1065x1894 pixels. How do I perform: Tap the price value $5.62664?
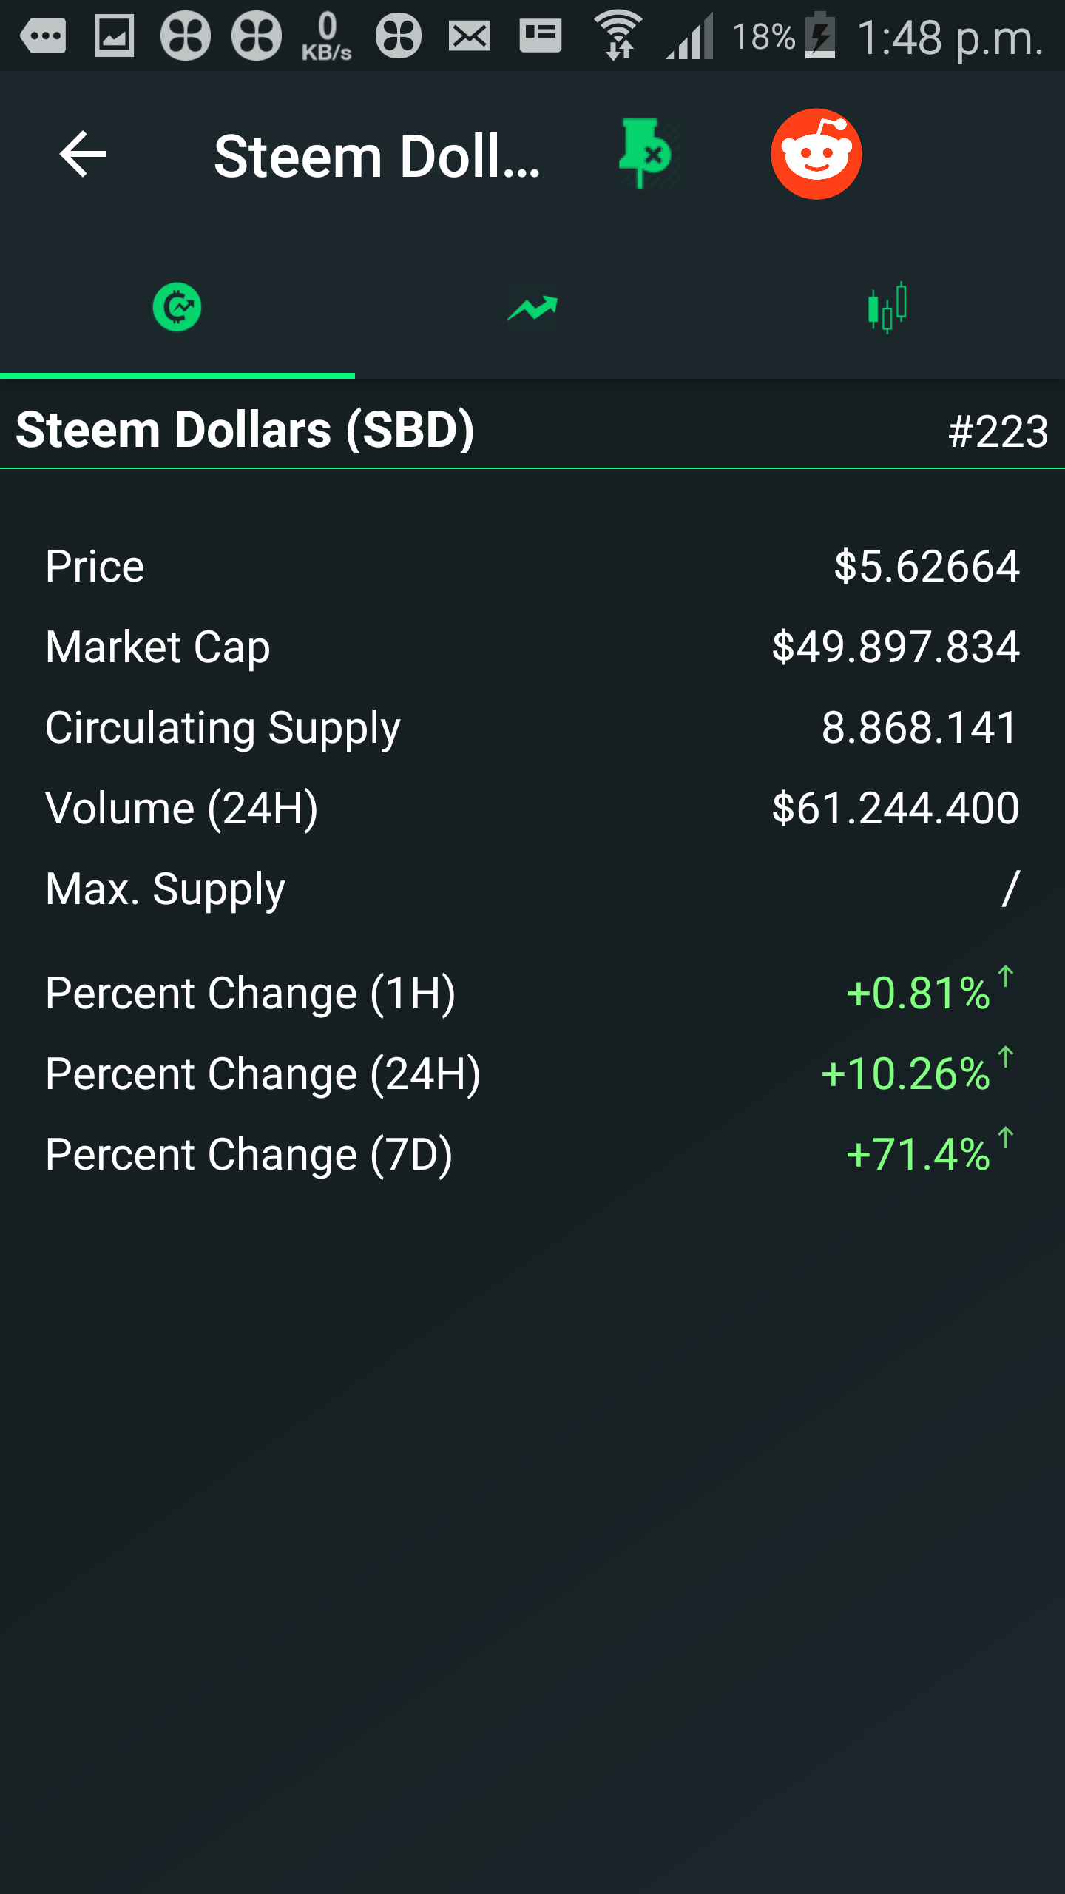pos(926,567)
